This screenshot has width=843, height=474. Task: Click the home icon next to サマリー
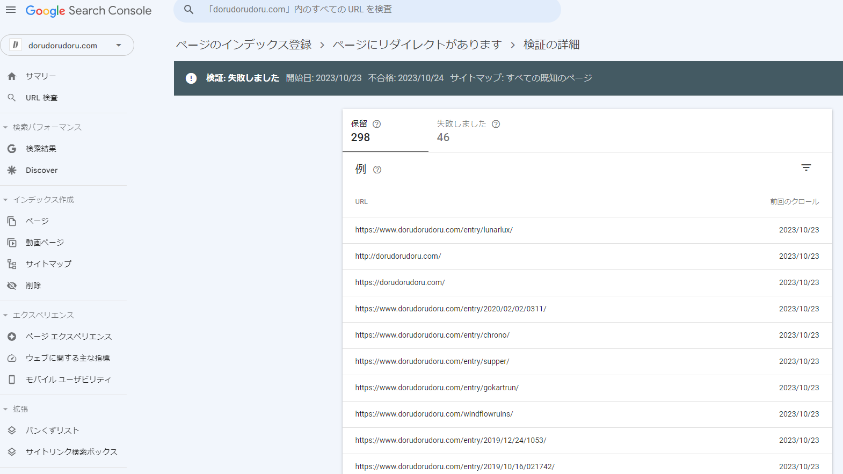12,76
